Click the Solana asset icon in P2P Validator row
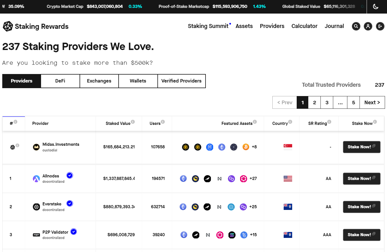387x252 pixels. pyautogui.click(x=232, y=235)
